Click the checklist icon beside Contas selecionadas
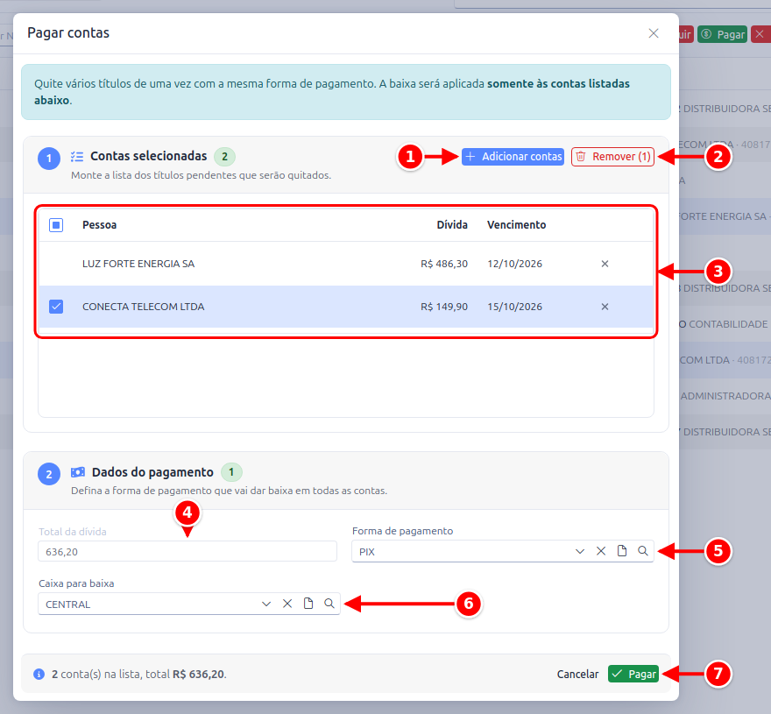Viewport: 771px width, 714px height. coord(77,156)
